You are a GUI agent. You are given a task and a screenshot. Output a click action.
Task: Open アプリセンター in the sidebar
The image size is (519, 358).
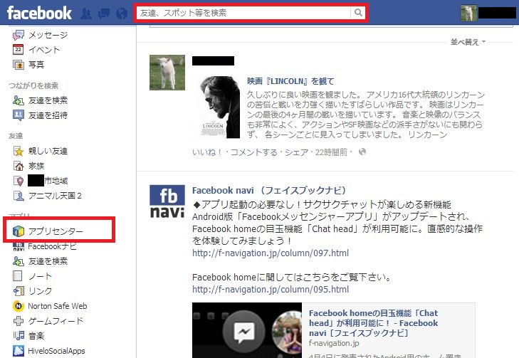[56, 231]
